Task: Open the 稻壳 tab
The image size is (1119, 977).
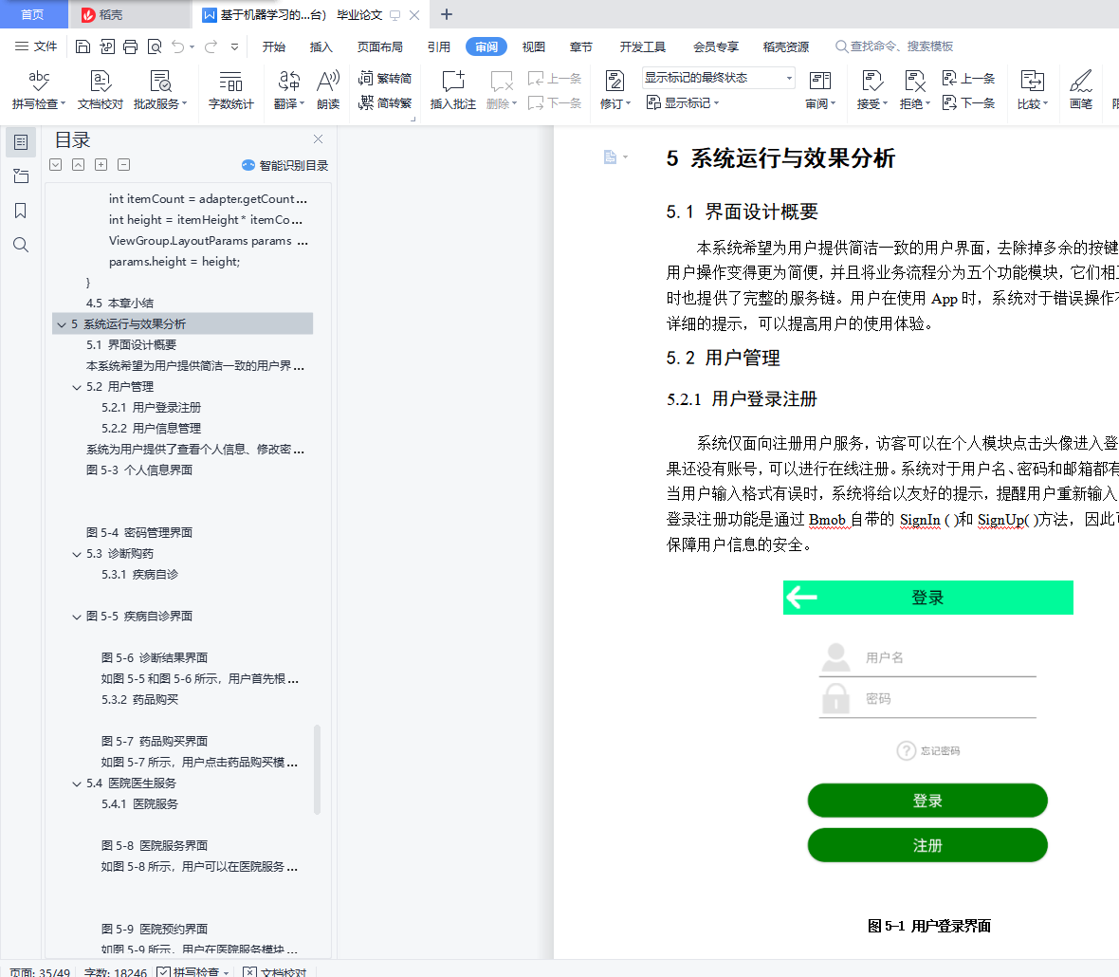Action: pyautogui.click(x=128, y=14)
